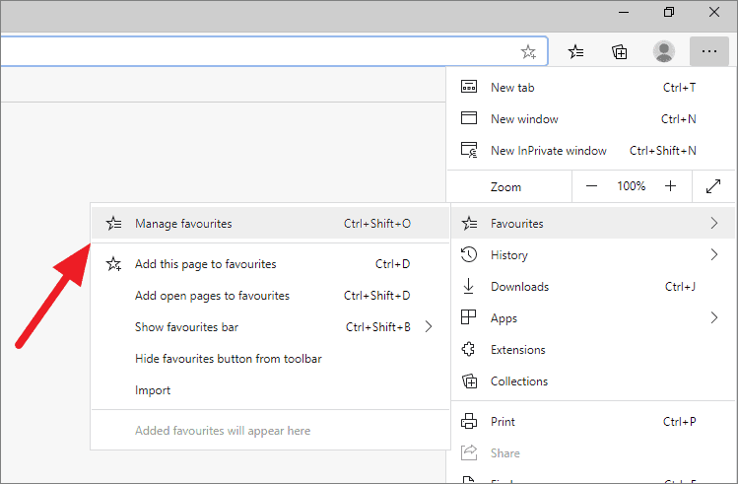738x484 pixels.
Task: Select Manage favourites in the submenu
Action: point(183,224)
